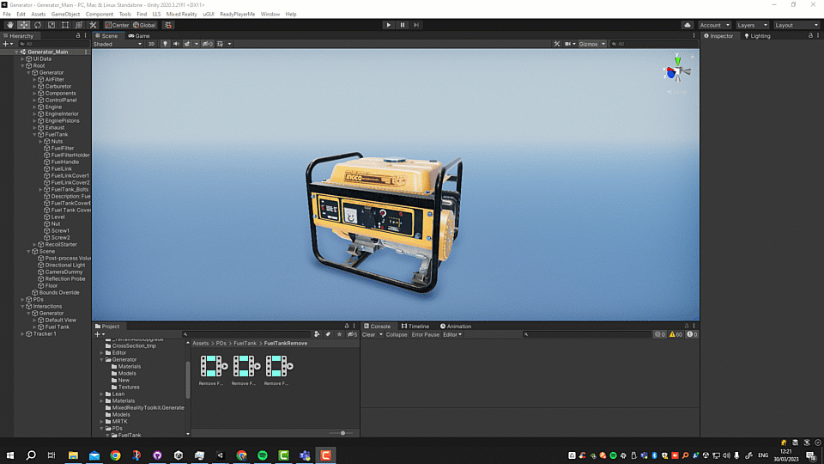Adjust the Project asset icon size slider
824x464 pixels.
[x=342, y=433]
